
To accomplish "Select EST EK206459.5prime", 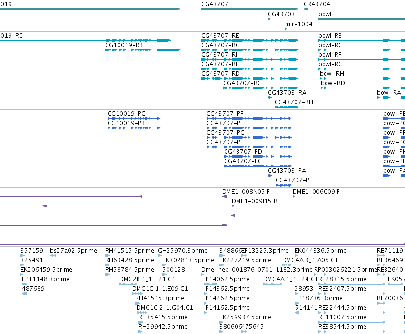I will 46,270.
